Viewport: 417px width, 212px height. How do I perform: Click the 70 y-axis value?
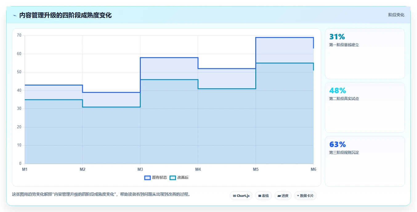click(19, 35)
